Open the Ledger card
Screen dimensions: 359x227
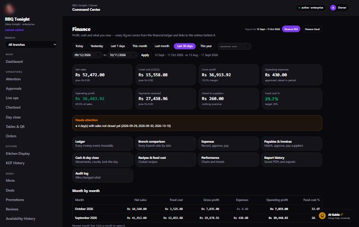coord(103,144)
